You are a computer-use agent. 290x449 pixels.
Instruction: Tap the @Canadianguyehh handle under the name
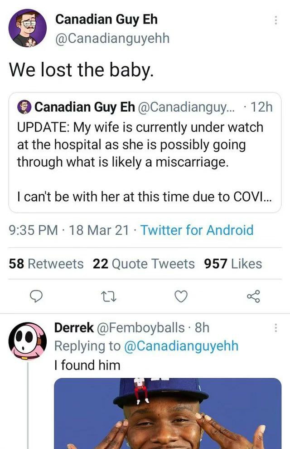coord(112,39)
